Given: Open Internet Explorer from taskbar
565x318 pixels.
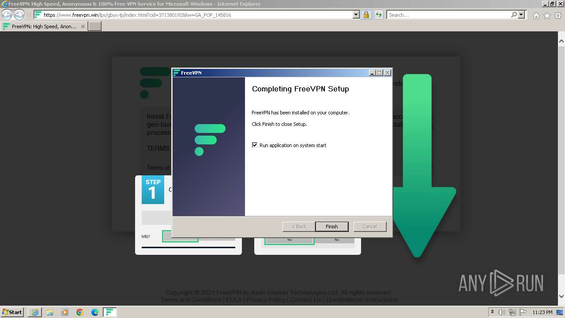Looking at the screenshot, I should coord(35,312).
